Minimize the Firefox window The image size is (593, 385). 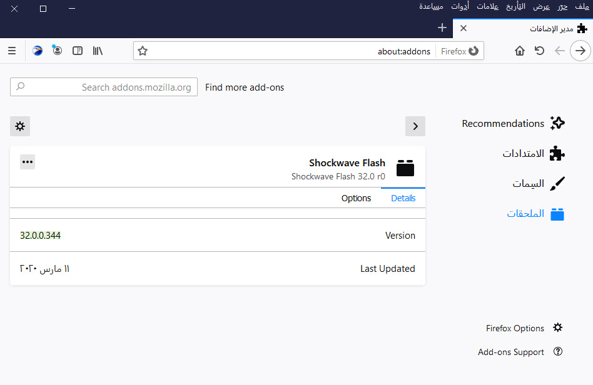[x=72, y=8]
